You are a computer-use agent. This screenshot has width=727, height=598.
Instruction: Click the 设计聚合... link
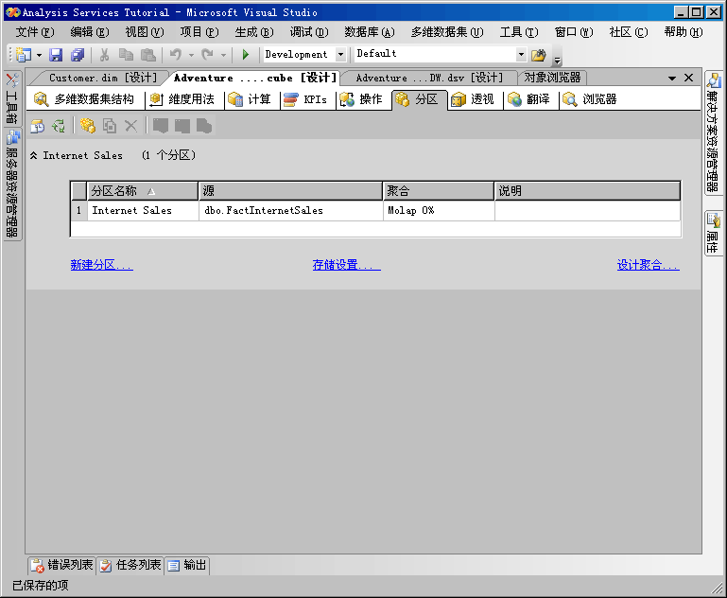(648, 265)
